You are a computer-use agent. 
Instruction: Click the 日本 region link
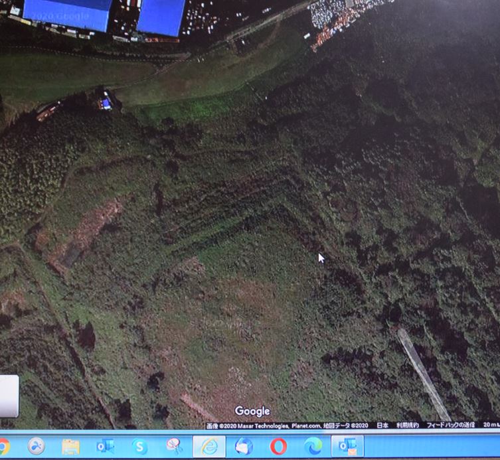(382, 425)
